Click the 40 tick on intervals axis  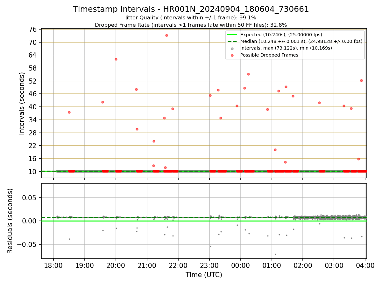click(33, 107)
